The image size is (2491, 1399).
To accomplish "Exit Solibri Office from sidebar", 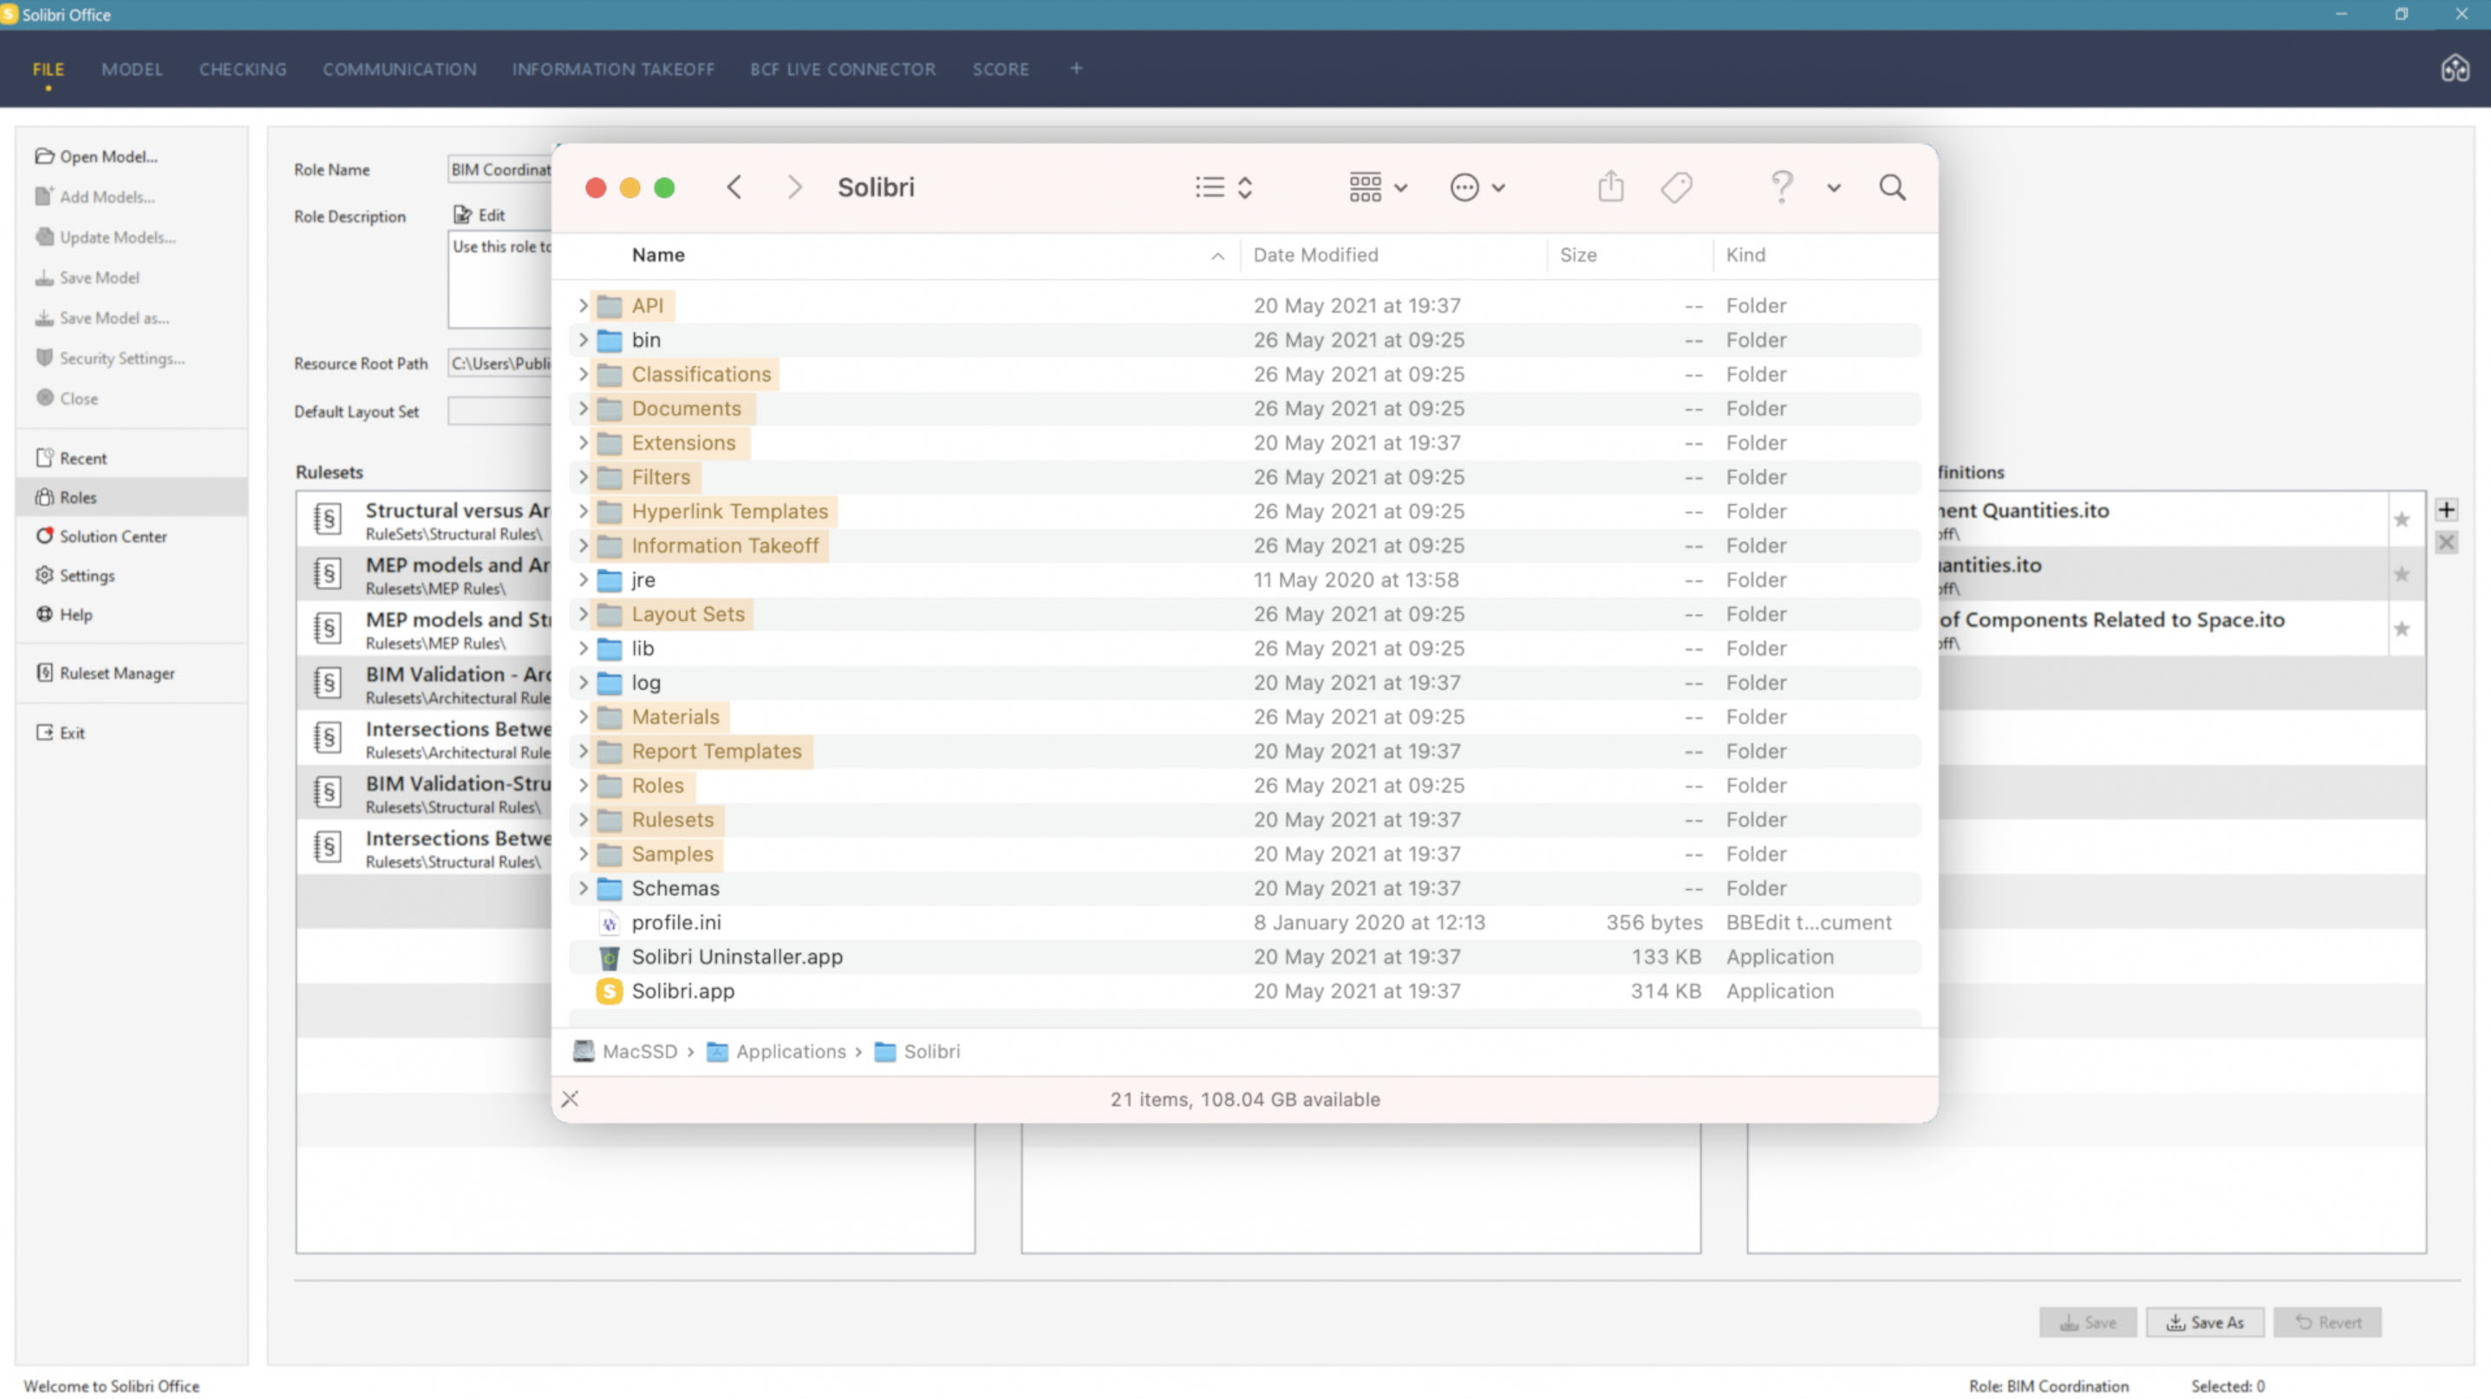I will tap(60, 732).
